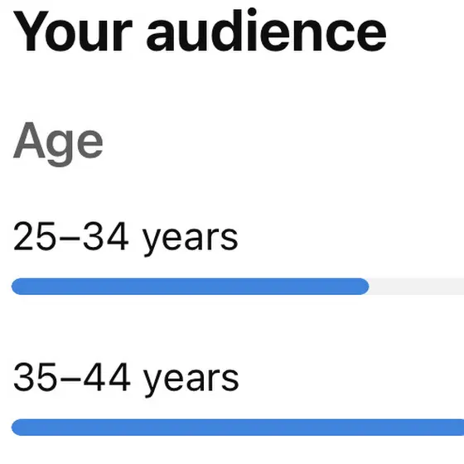464x464 pixels.
Task: Select the word "audience" in the heading
Action: coord(266,31)
